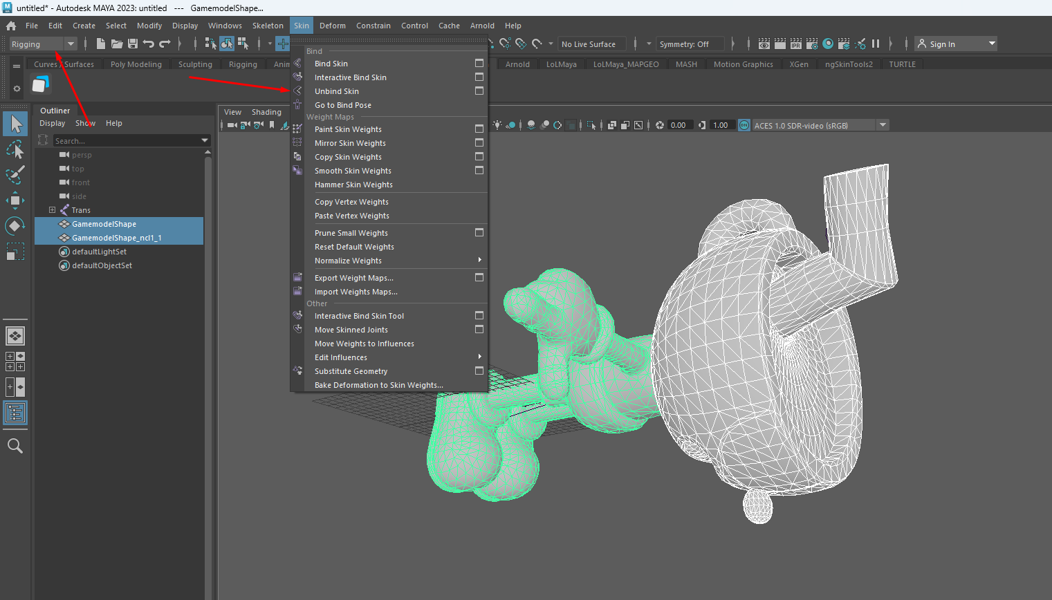Image resolution: width=1052 pixels, height=600 pixels.
Task: Activate the Move tool in toolbox
Action: [x=15, y=200]
